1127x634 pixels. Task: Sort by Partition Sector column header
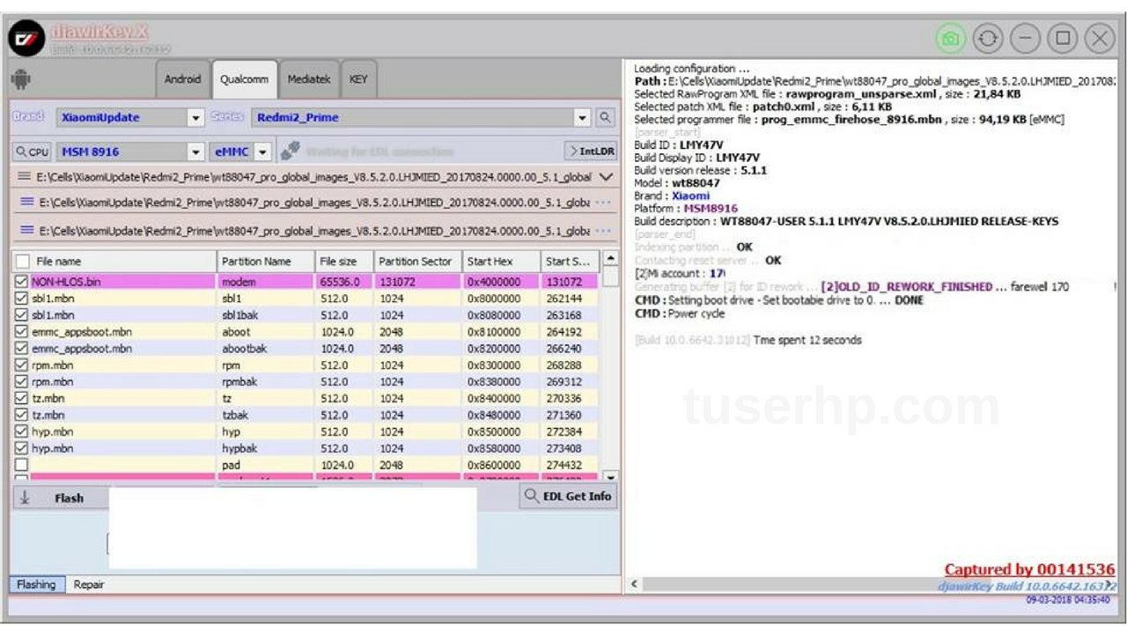click(416, 262)
